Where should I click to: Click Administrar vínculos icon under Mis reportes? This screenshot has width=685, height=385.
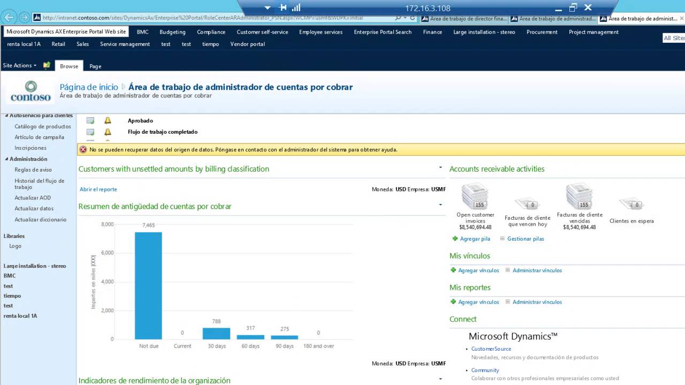pyautogui.click(x=508, y=302)
